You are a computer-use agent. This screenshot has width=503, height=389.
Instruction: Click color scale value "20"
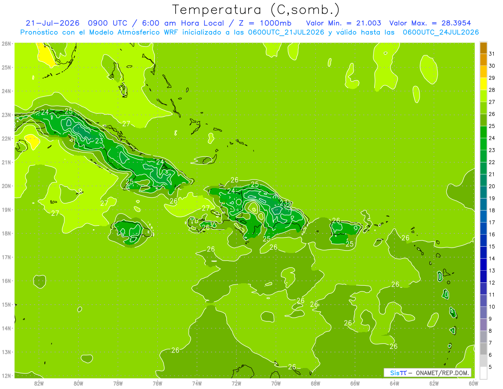[x=492, y=186]
